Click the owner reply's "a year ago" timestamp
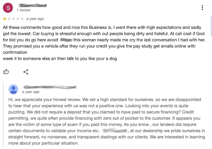The width and height of the screenshot is (212, 149). click(31, 92)
